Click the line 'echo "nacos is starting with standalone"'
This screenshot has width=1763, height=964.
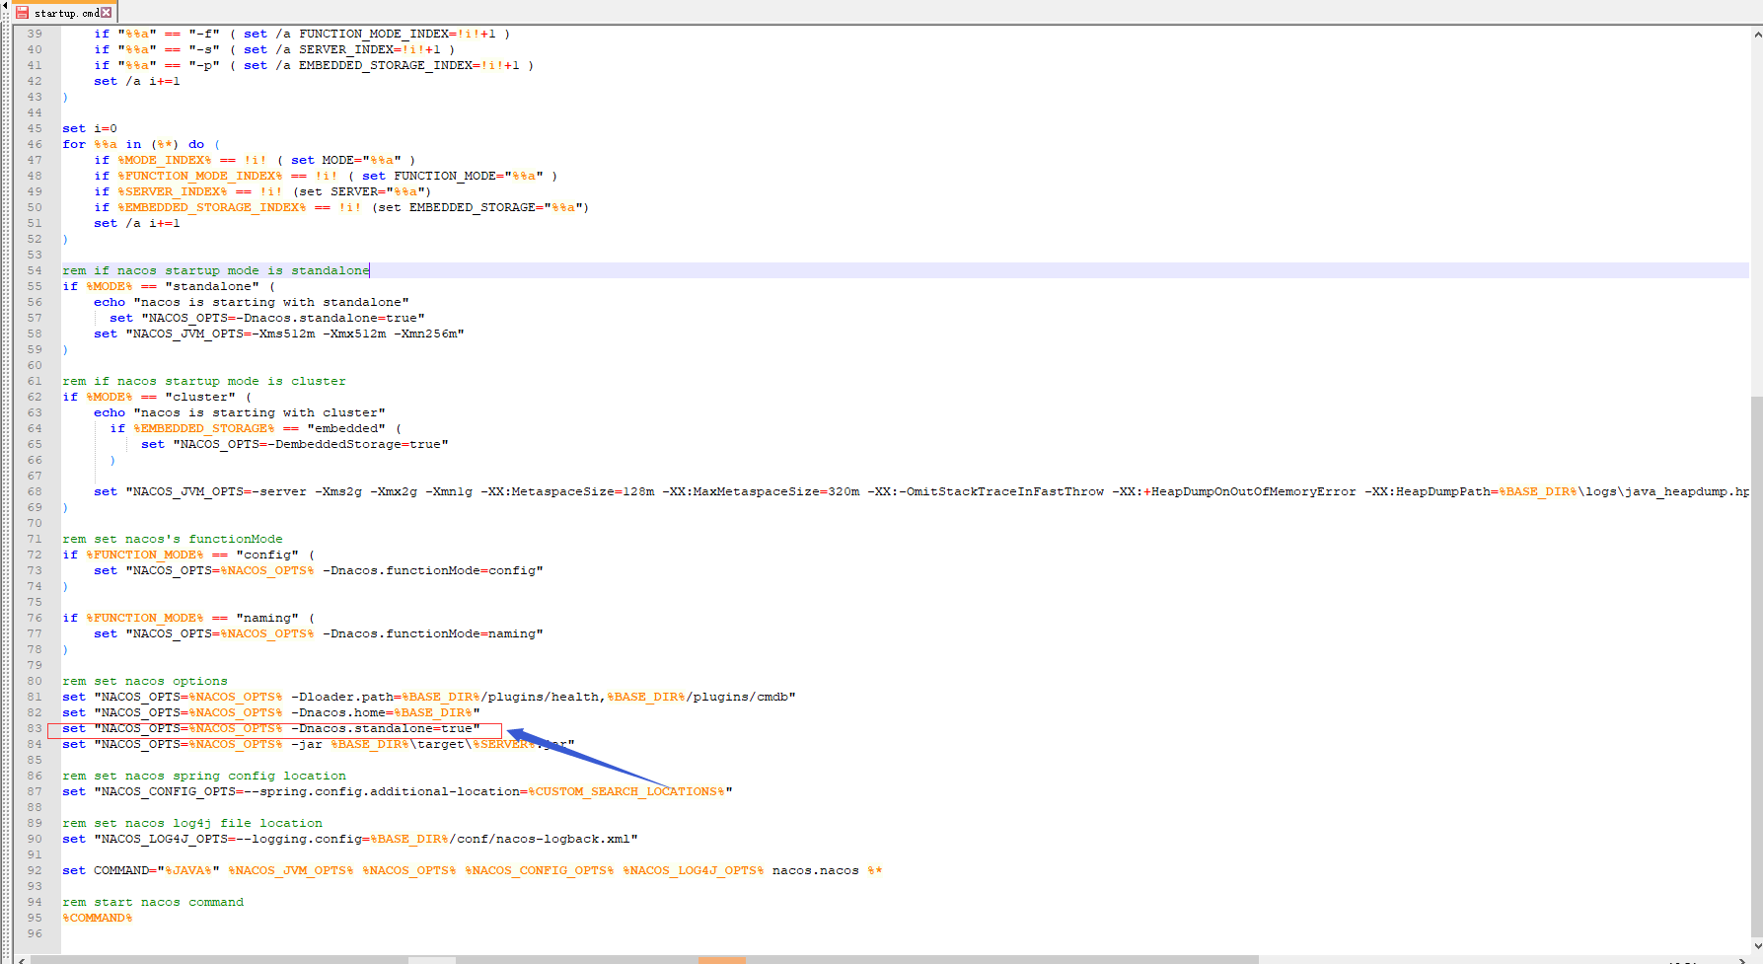[252, 302]
